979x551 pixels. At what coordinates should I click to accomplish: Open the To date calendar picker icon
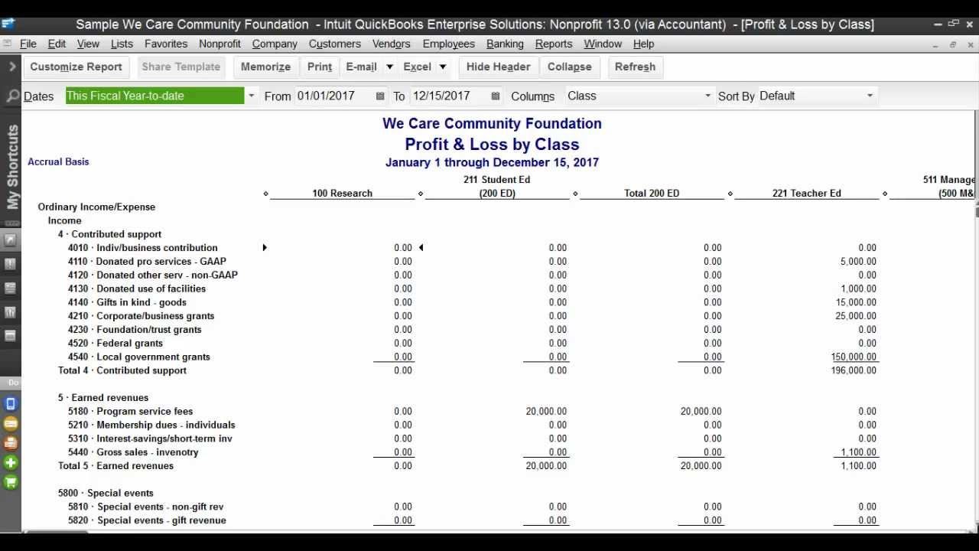495,96
